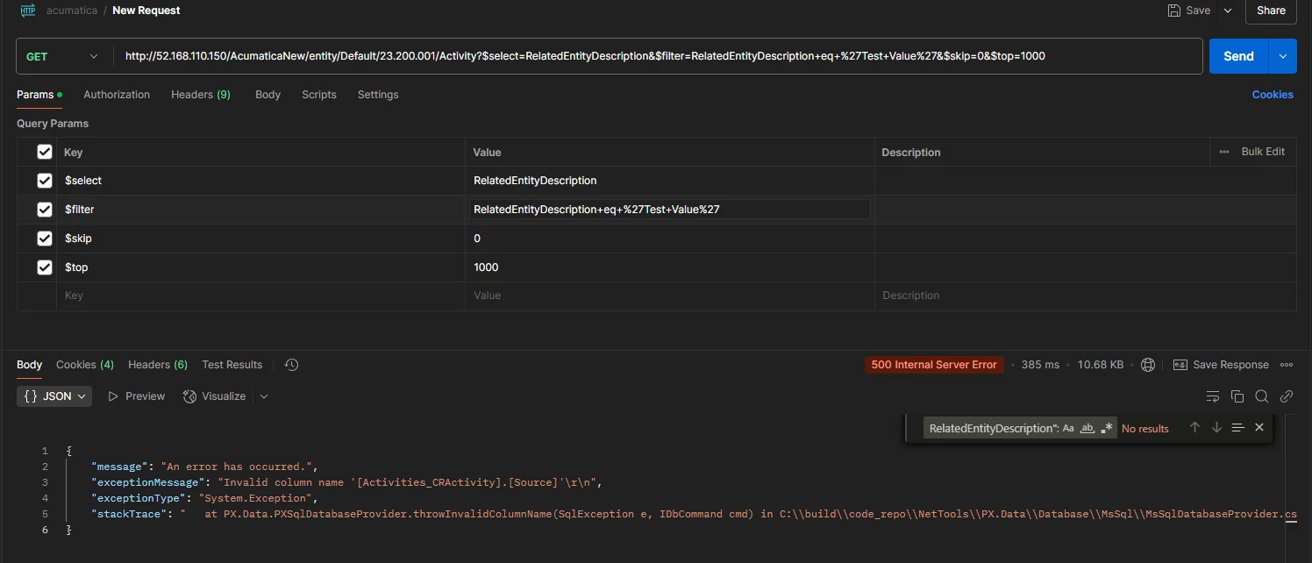Toggle regex search mode
Screen dimensions: 1312x563
click(x=1106, y=428)
